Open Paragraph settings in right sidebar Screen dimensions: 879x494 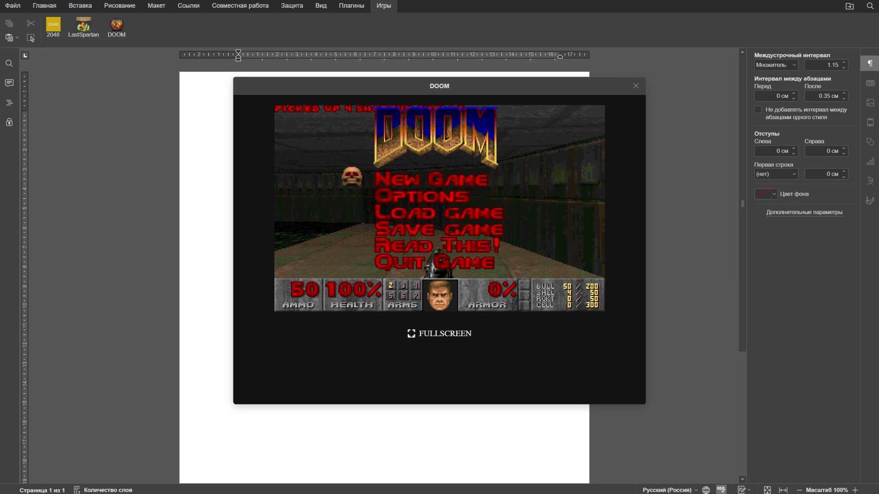(870, 64)
